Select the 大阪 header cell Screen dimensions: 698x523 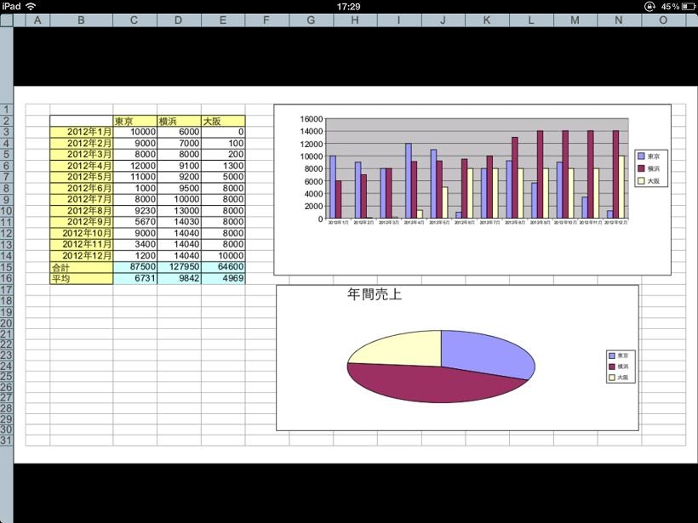pyautogui.click(x=223, y=121)
